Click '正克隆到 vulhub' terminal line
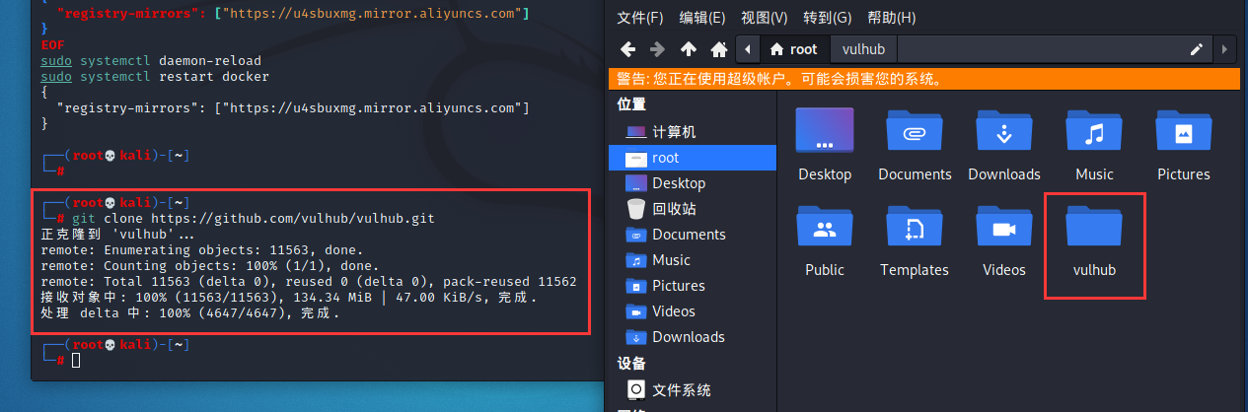The image size is (1248, 412). click(x=118, y=235)
